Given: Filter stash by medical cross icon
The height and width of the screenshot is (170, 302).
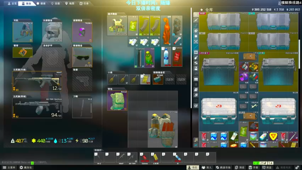Looking at the screenshot, I should [196, 52].
